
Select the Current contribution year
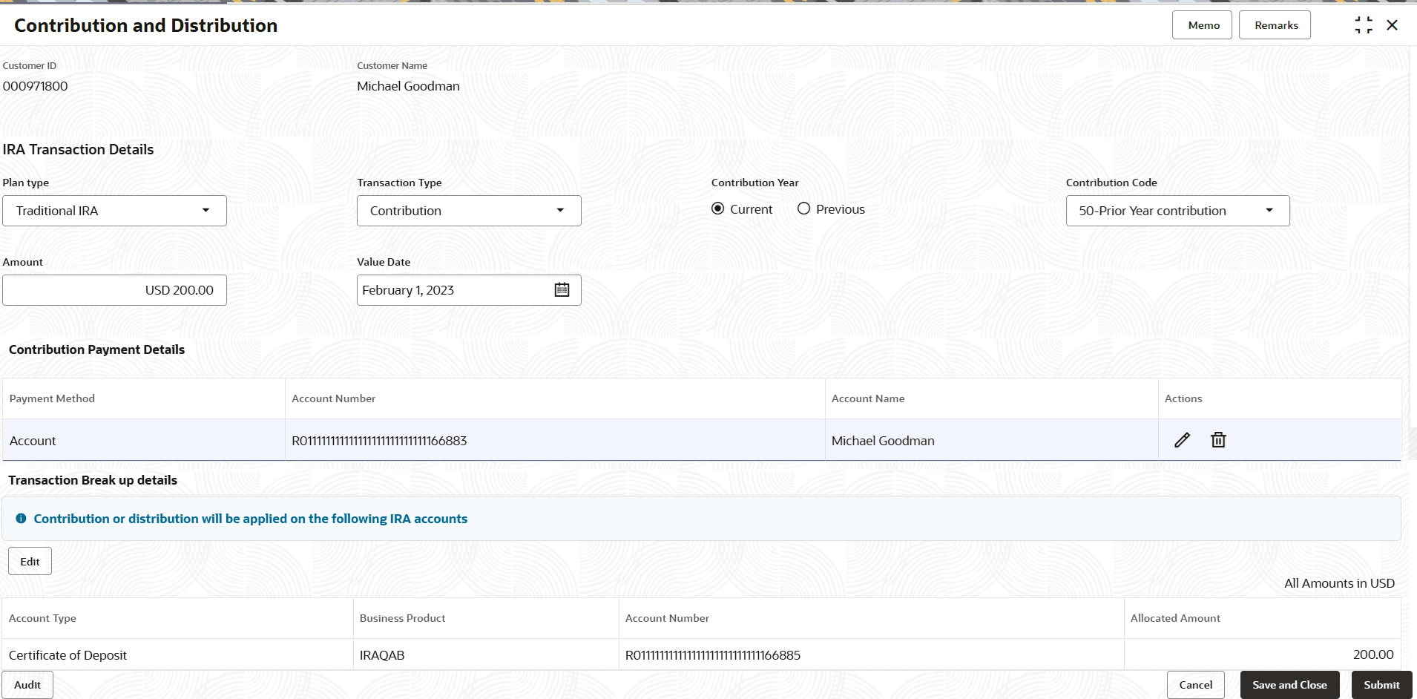[718, 209]
